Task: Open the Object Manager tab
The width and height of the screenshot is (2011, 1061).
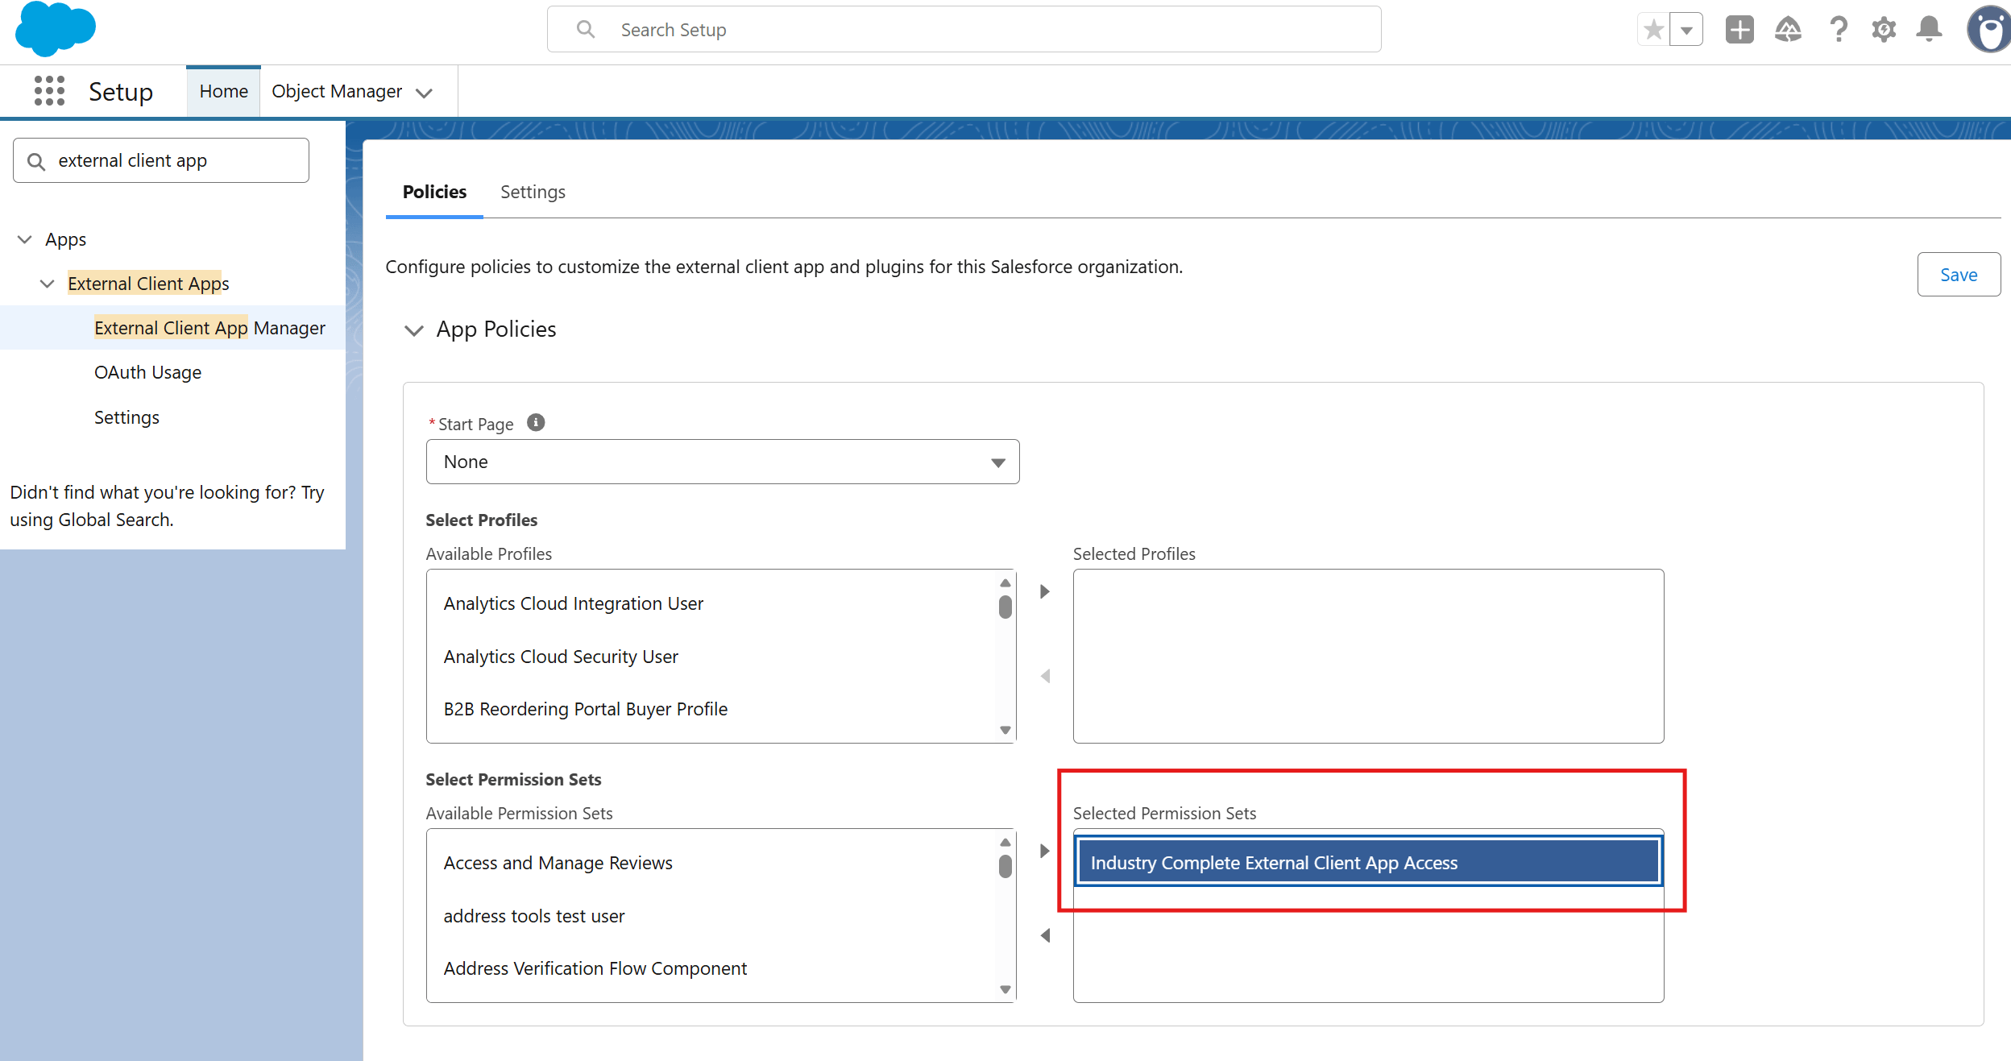Action: pyautogui.click(x=337, y=92)
